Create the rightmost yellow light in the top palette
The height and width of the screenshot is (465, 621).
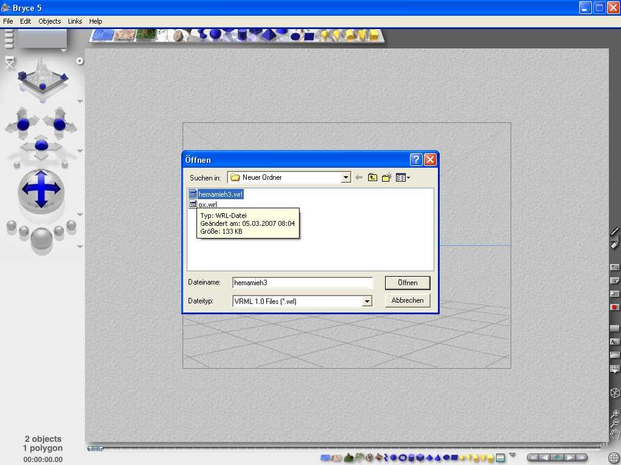[374, 36]
